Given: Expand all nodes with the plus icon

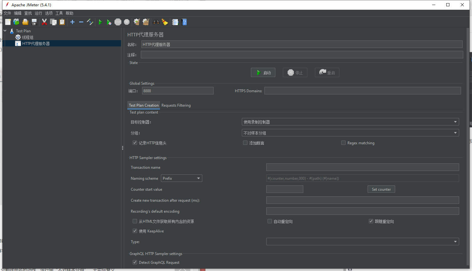Looking at the screenshot, I should point(72,22).
